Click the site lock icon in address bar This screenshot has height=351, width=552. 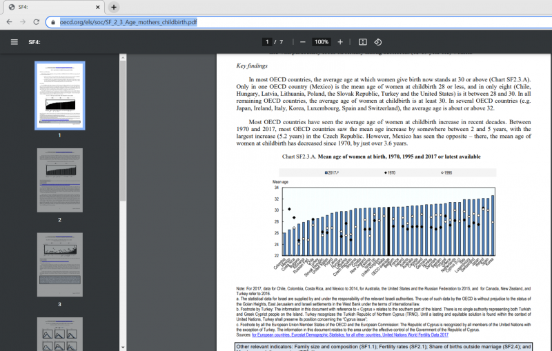click(x=53, y=22)
